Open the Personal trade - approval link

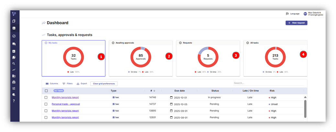(x=66, y=104)
